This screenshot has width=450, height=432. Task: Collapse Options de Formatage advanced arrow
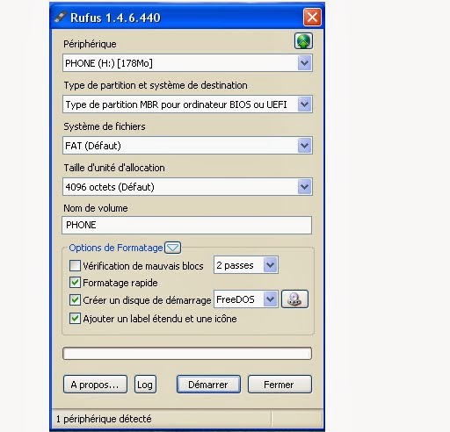[x=173, y=248]
